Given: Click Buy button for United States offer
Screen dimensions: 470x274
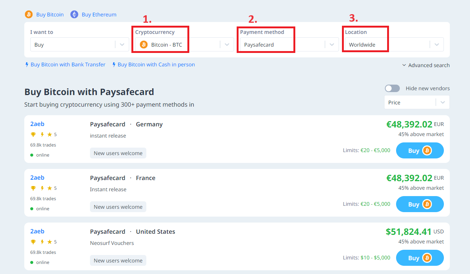Looking at the screenshot, I should [420, 258].
